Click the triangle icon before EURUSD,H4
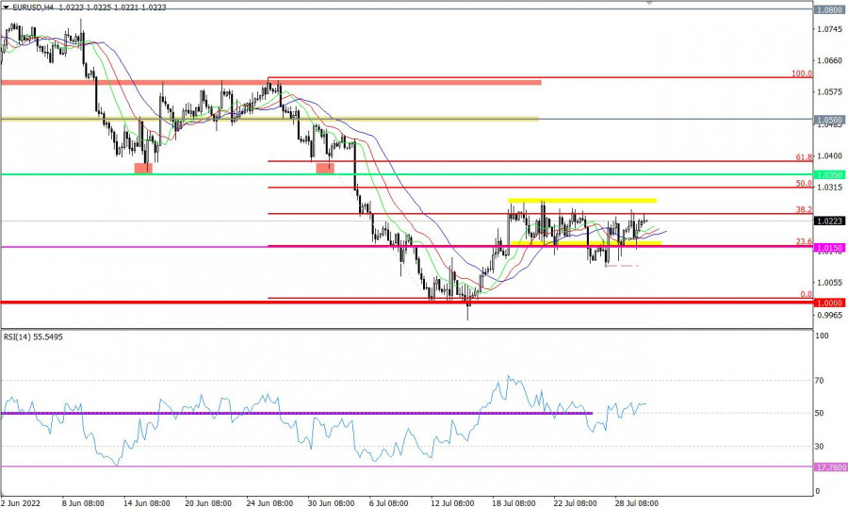Screen dimensions: 848x508 (6, 6)
